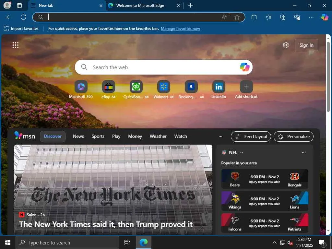Open News feed tab
Image resolution: width=332 pixels, height=249 pixels.
(78, 136)
